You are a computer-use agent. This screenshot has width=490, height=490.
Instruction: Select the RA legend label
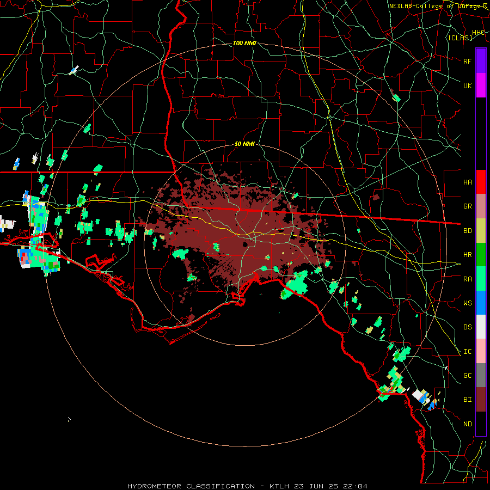click(468, 279)
